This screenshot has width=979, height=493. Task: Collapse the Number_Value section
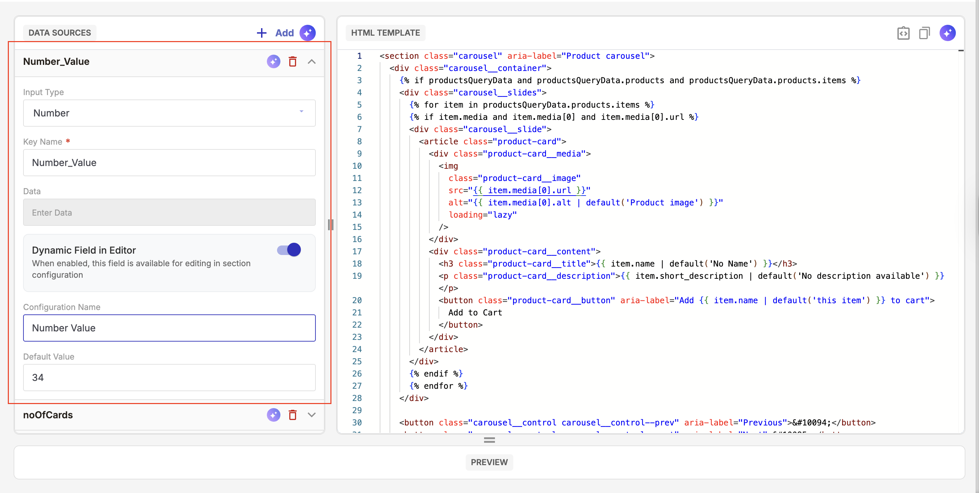(x=312, y=61)
